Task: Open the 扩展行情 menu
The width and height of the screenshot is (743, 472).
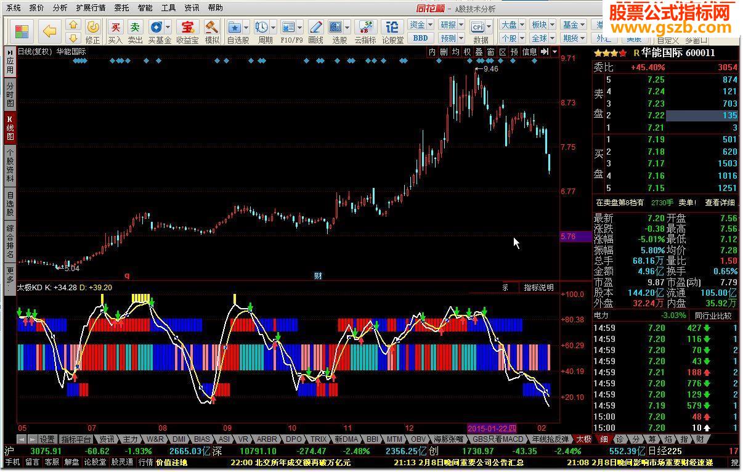Action: (91, 8)
